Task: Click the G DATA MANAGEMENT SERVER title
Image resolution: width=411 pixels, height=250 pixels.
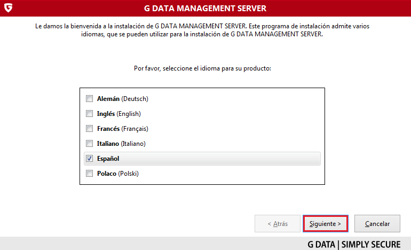Action: pos(205,9)
